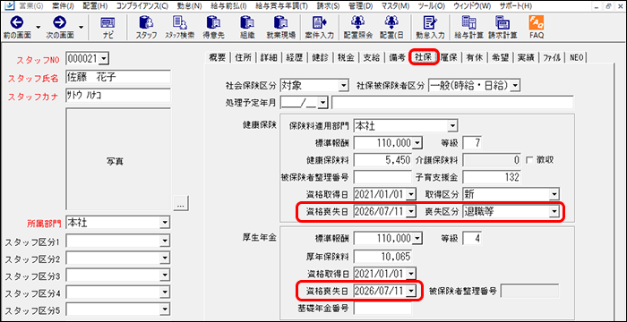Switch to the NEO tab

click(x=577, y=57)
